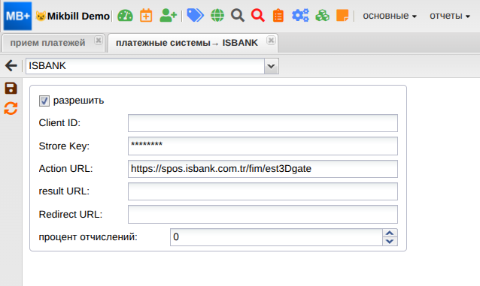Decrease процент отчислений with down arrow
The height and width of the screenshot is (286, 480).
(390, 242)
